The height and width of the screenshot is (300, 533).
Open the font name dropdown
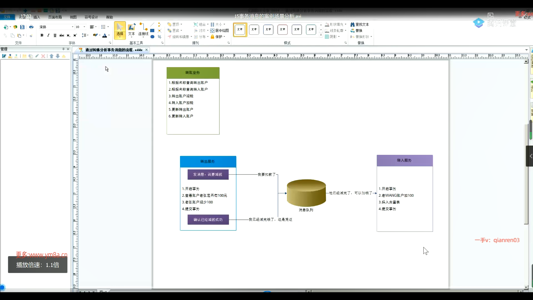point(73,27)
